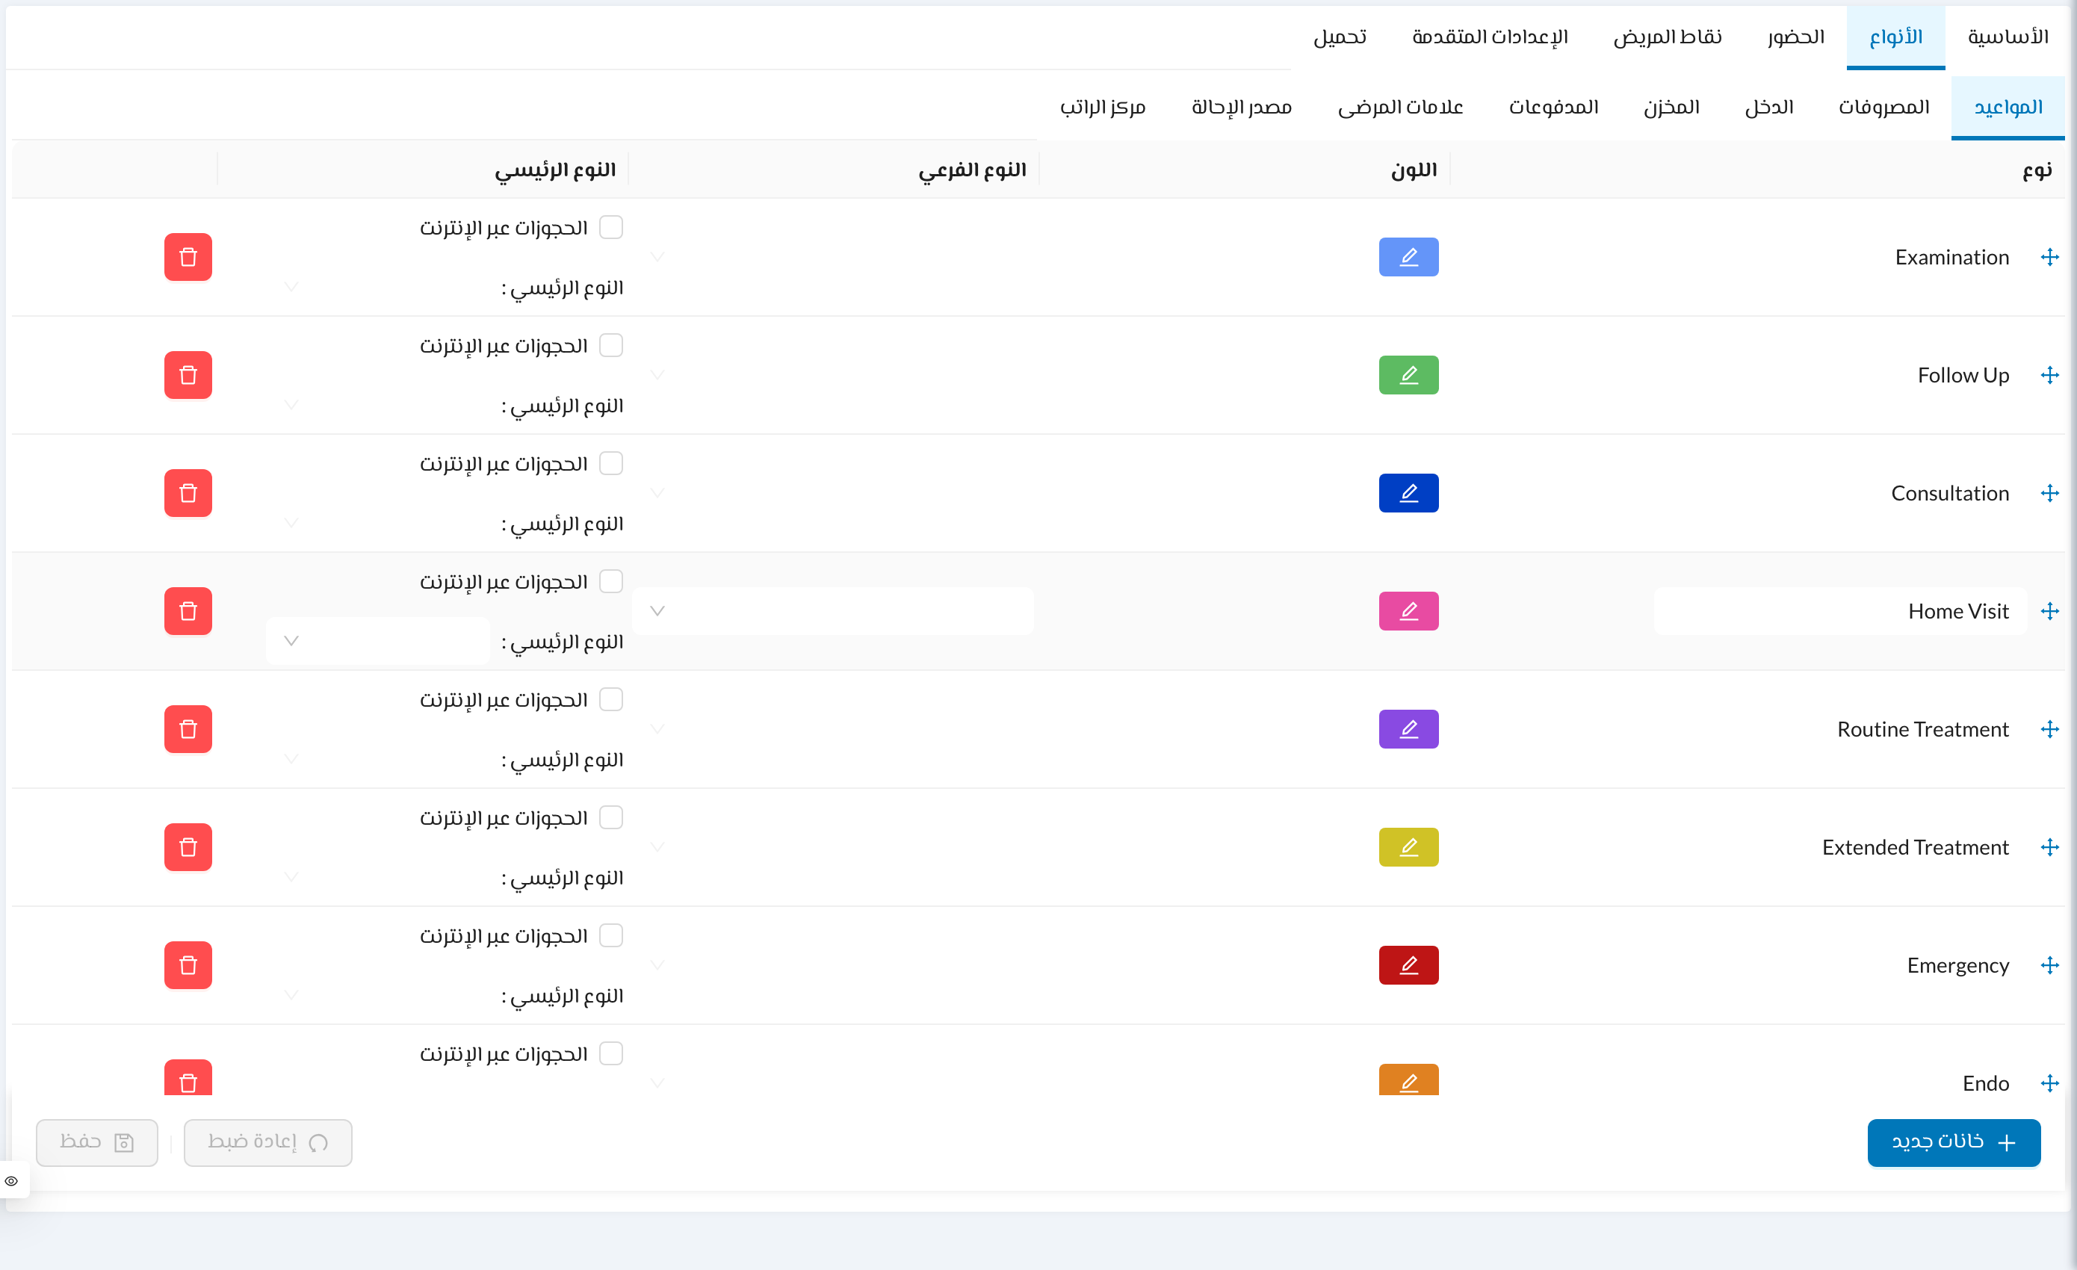Click the إعادة ضبط reset button
The image size is (2077, 1270).
pyautogui.click(x=268, y=1143)
